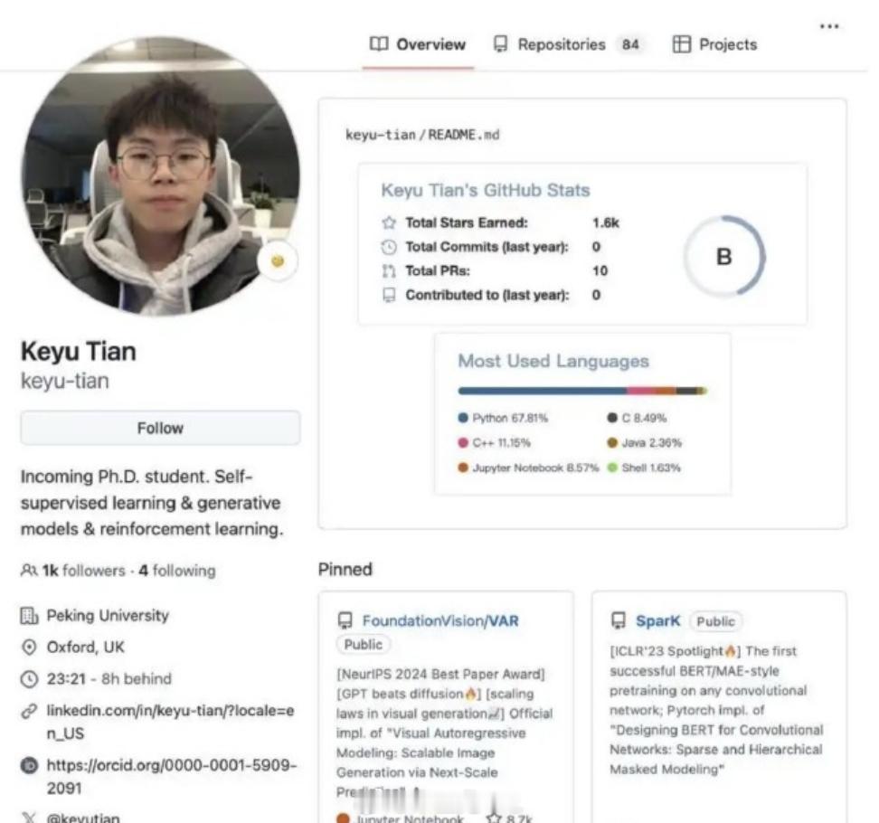Click the star icon beside Total Stars Earned

[x=389, y=223]
